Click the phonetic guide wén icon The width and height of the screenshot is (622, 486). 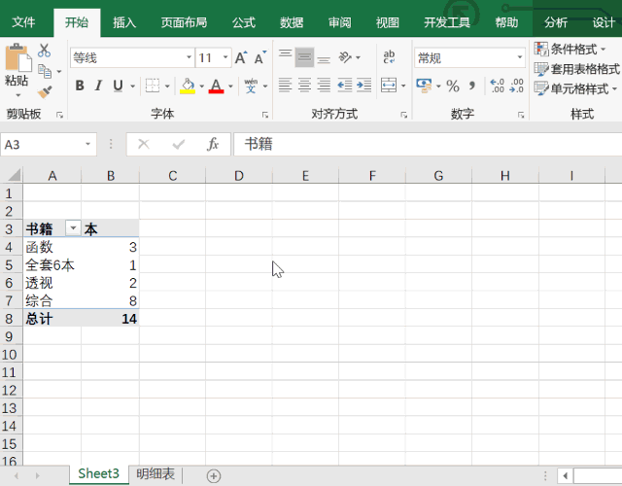coord(251,86)
